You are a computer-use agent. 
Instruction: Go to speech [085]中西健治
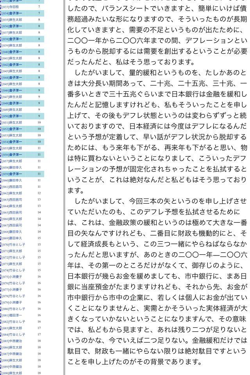point(12,341)
